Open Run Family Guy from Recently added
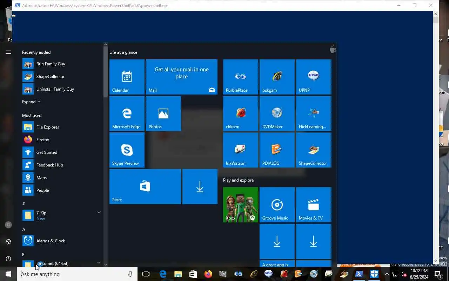The height and width of the screenshot is (281, 449). [x=61, y=64]
